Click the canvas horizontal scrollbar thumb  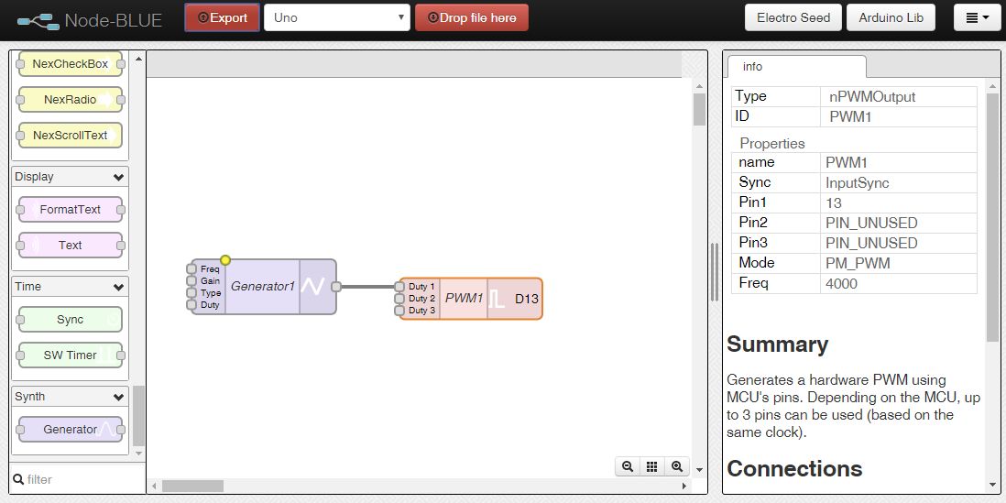coord(192,487)
